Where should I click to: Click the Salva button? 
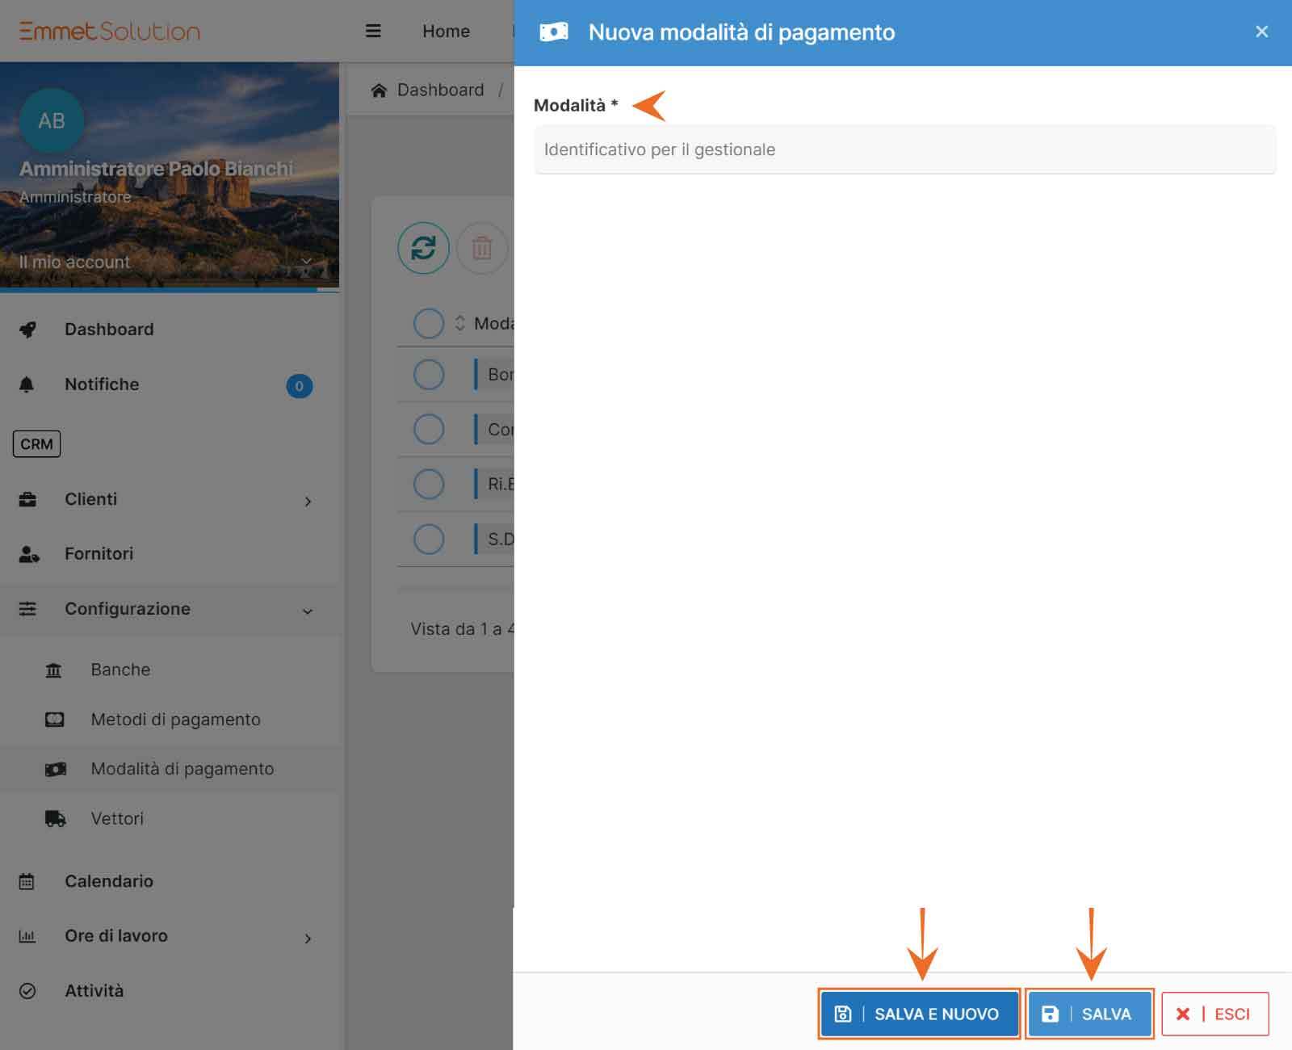pyautogui.click(x=1089, y=1014)
